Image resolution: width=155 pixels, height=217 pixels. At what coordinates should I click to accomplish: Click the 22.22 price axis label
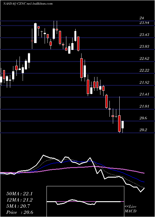144,70
